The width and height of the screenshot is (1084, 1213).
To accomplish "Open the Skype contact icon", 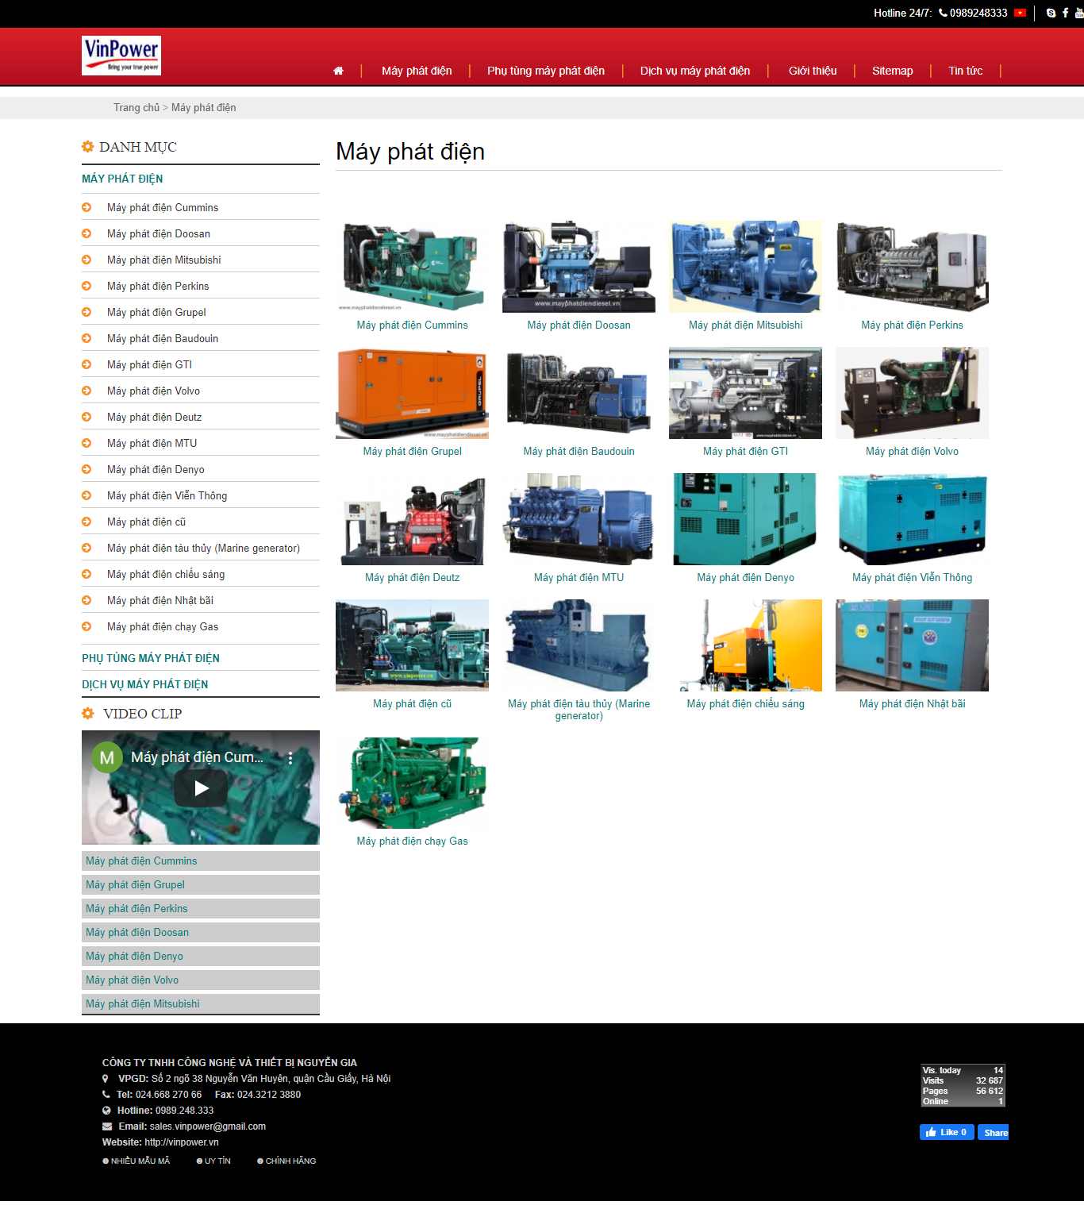I will click(1050, 13).
